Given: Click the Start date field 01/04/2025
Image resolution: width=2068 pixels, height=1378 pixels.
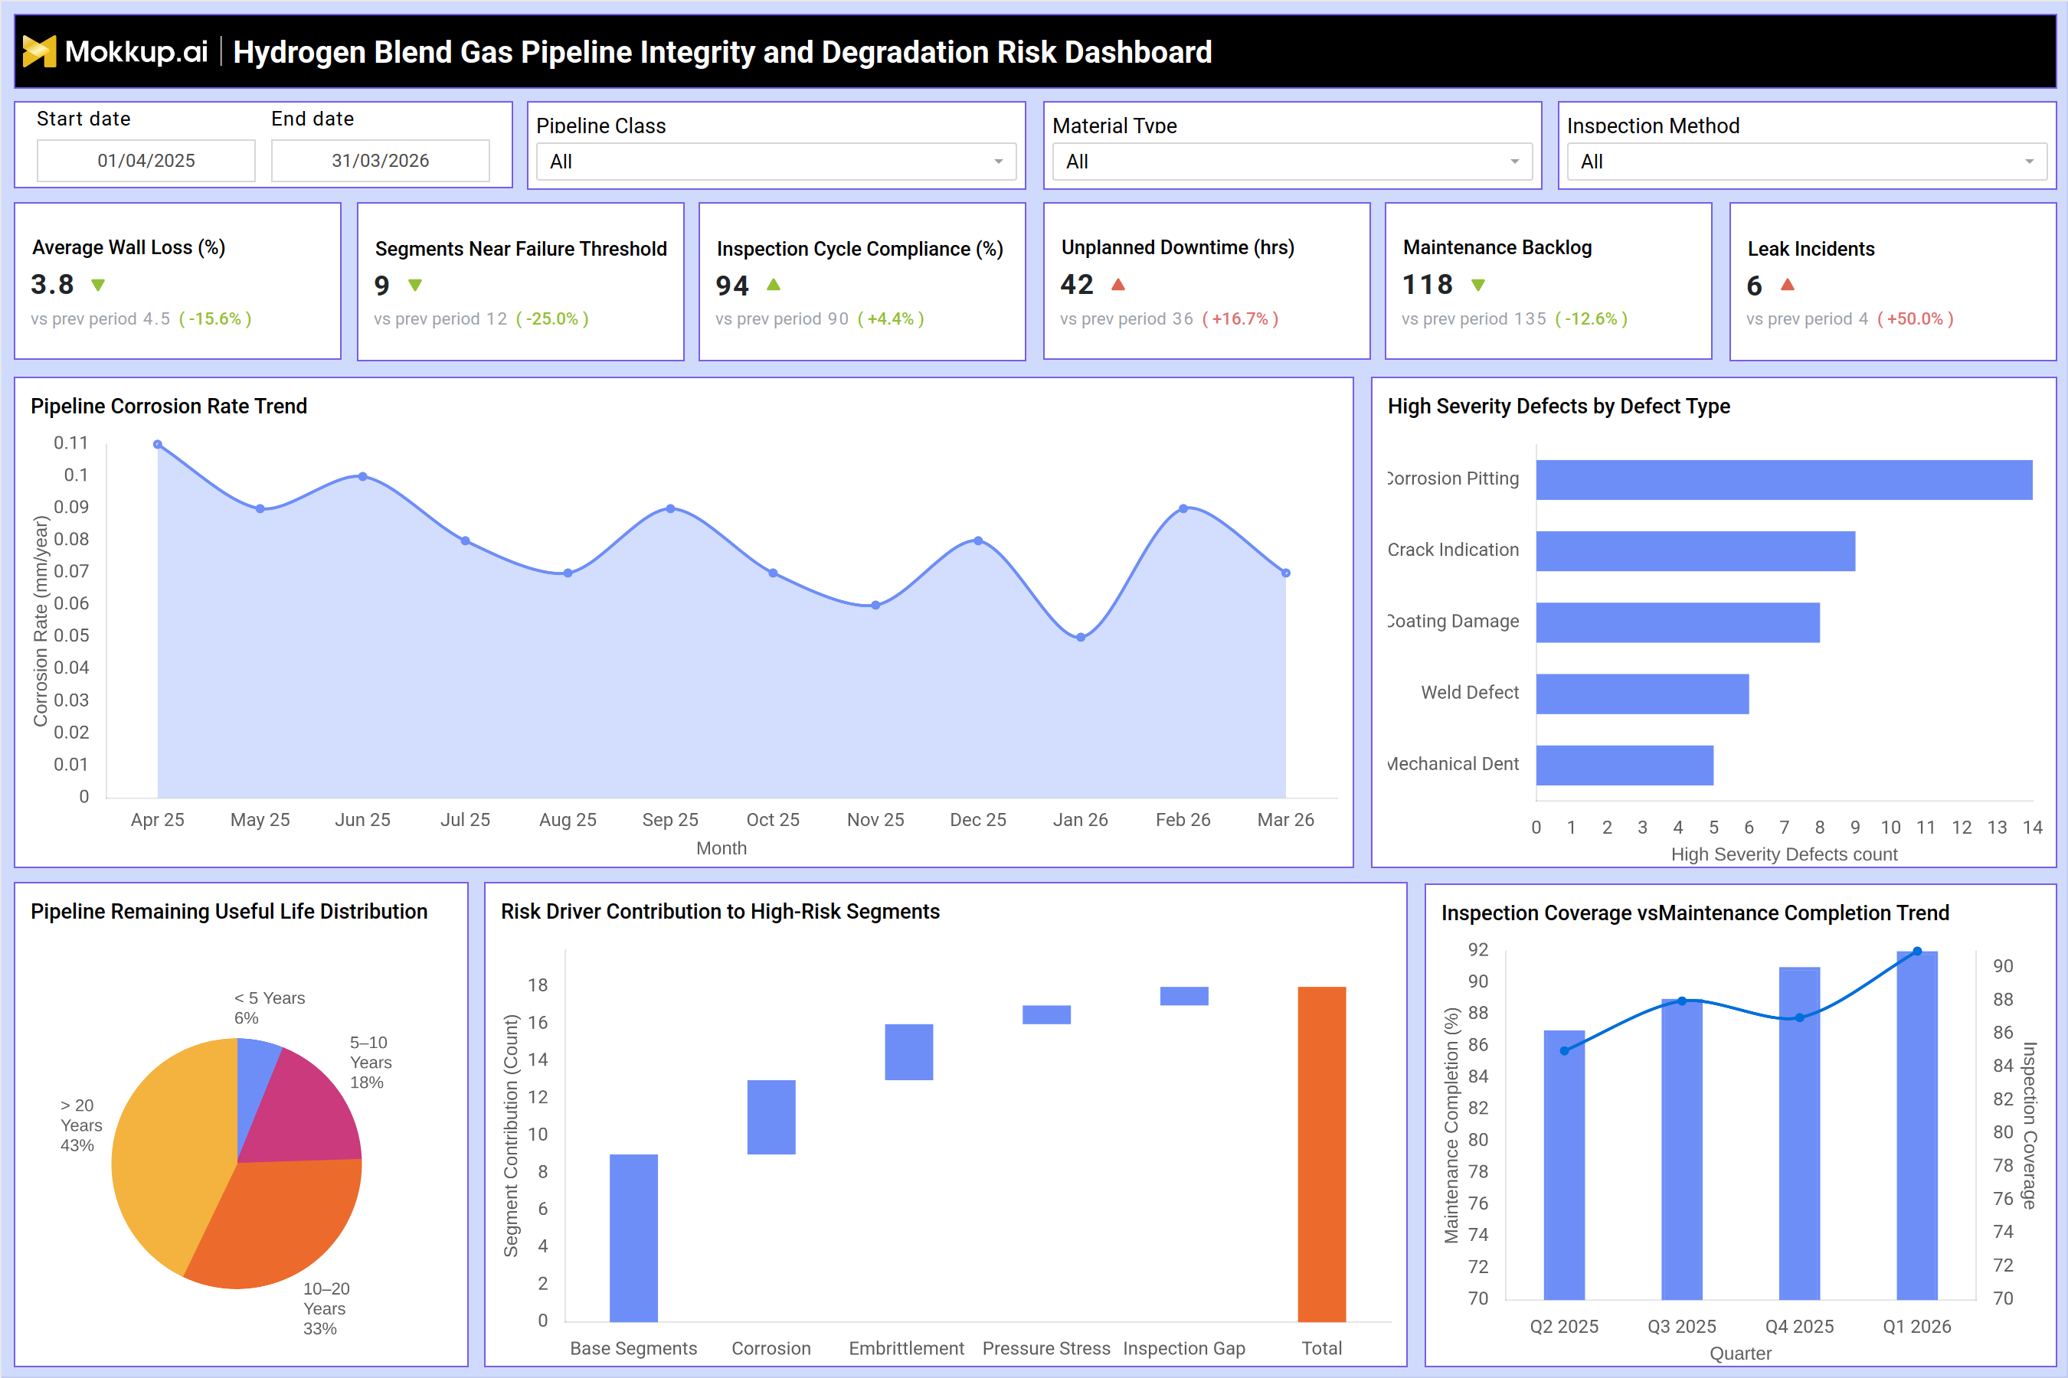Looking at the screenshot, I should [x=146, y=161].
